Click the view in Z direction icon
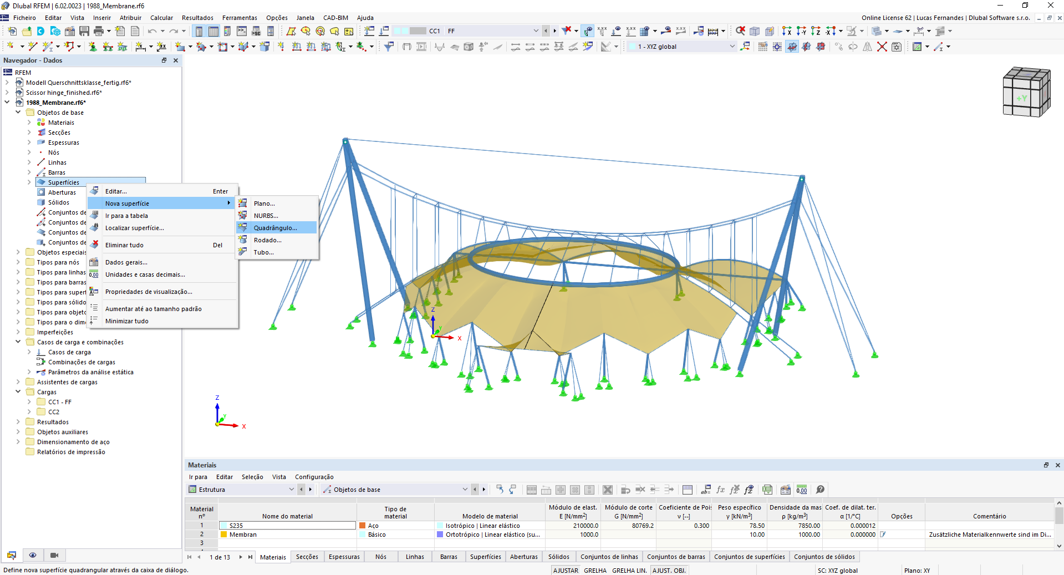Viewport: 1064px width, 575px height. pos(816,31)
